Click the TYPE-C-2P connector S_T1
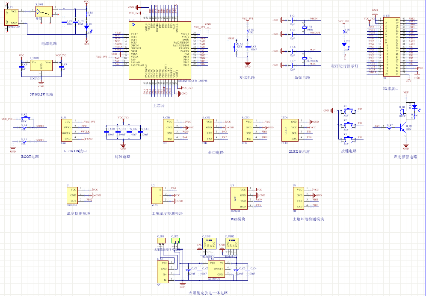The width and height of the screenshot is (426, 296). pyautogui.click(x=12, y=18)
